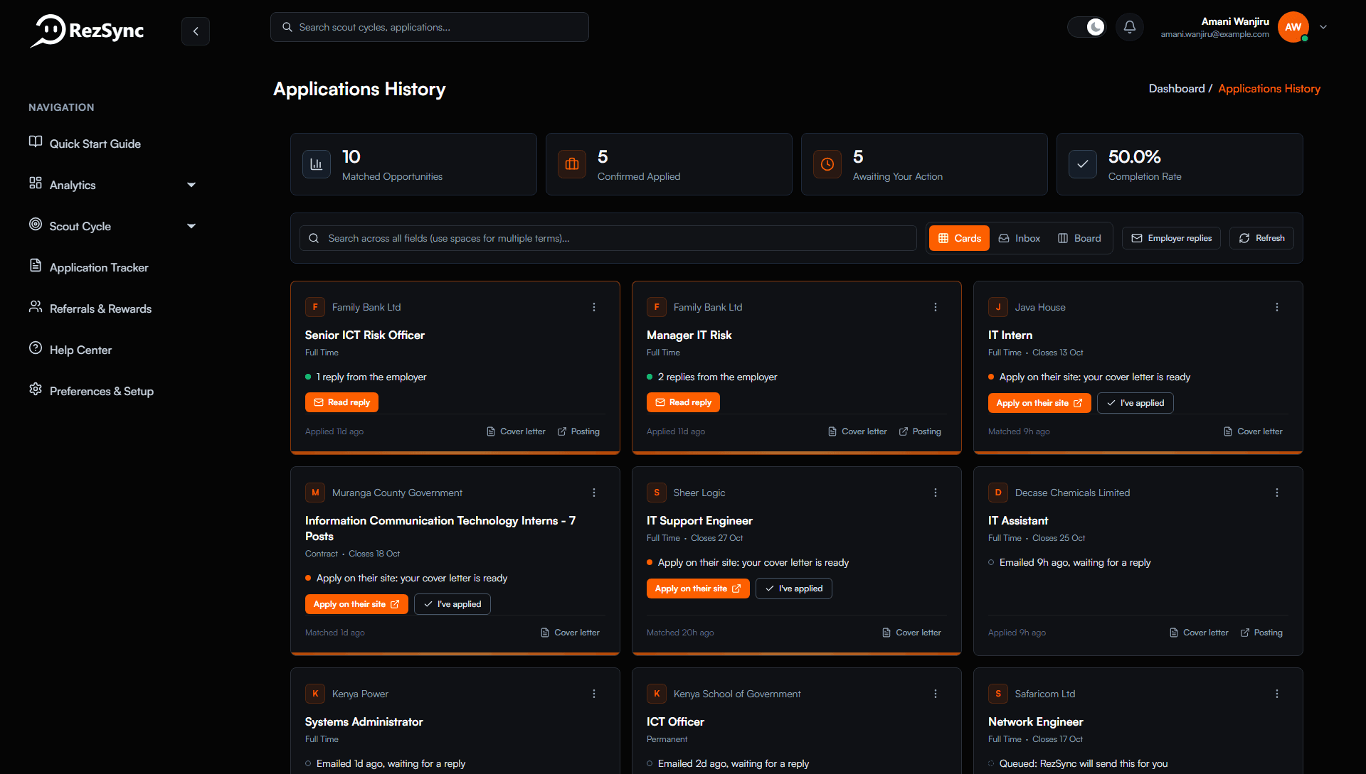Open three-dot menu on Muranga County Government card
This screenshot has height=774, width=1366.
tap(594, 493)
